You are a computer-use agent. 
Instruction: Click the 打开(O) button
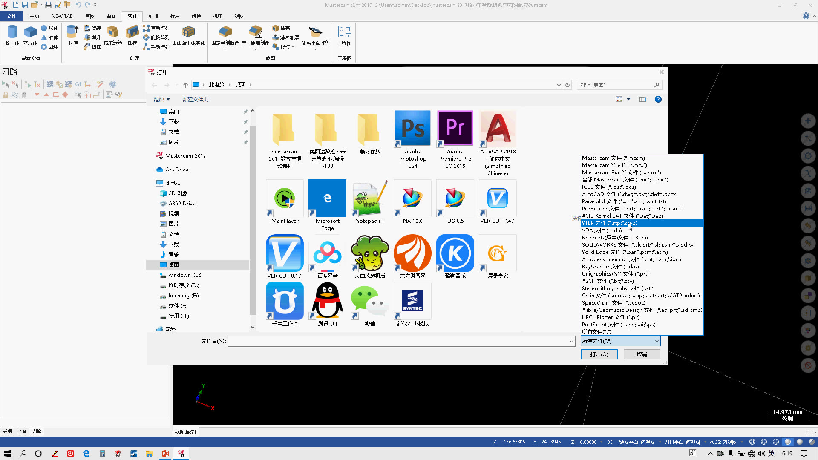(x=599, y=354)
